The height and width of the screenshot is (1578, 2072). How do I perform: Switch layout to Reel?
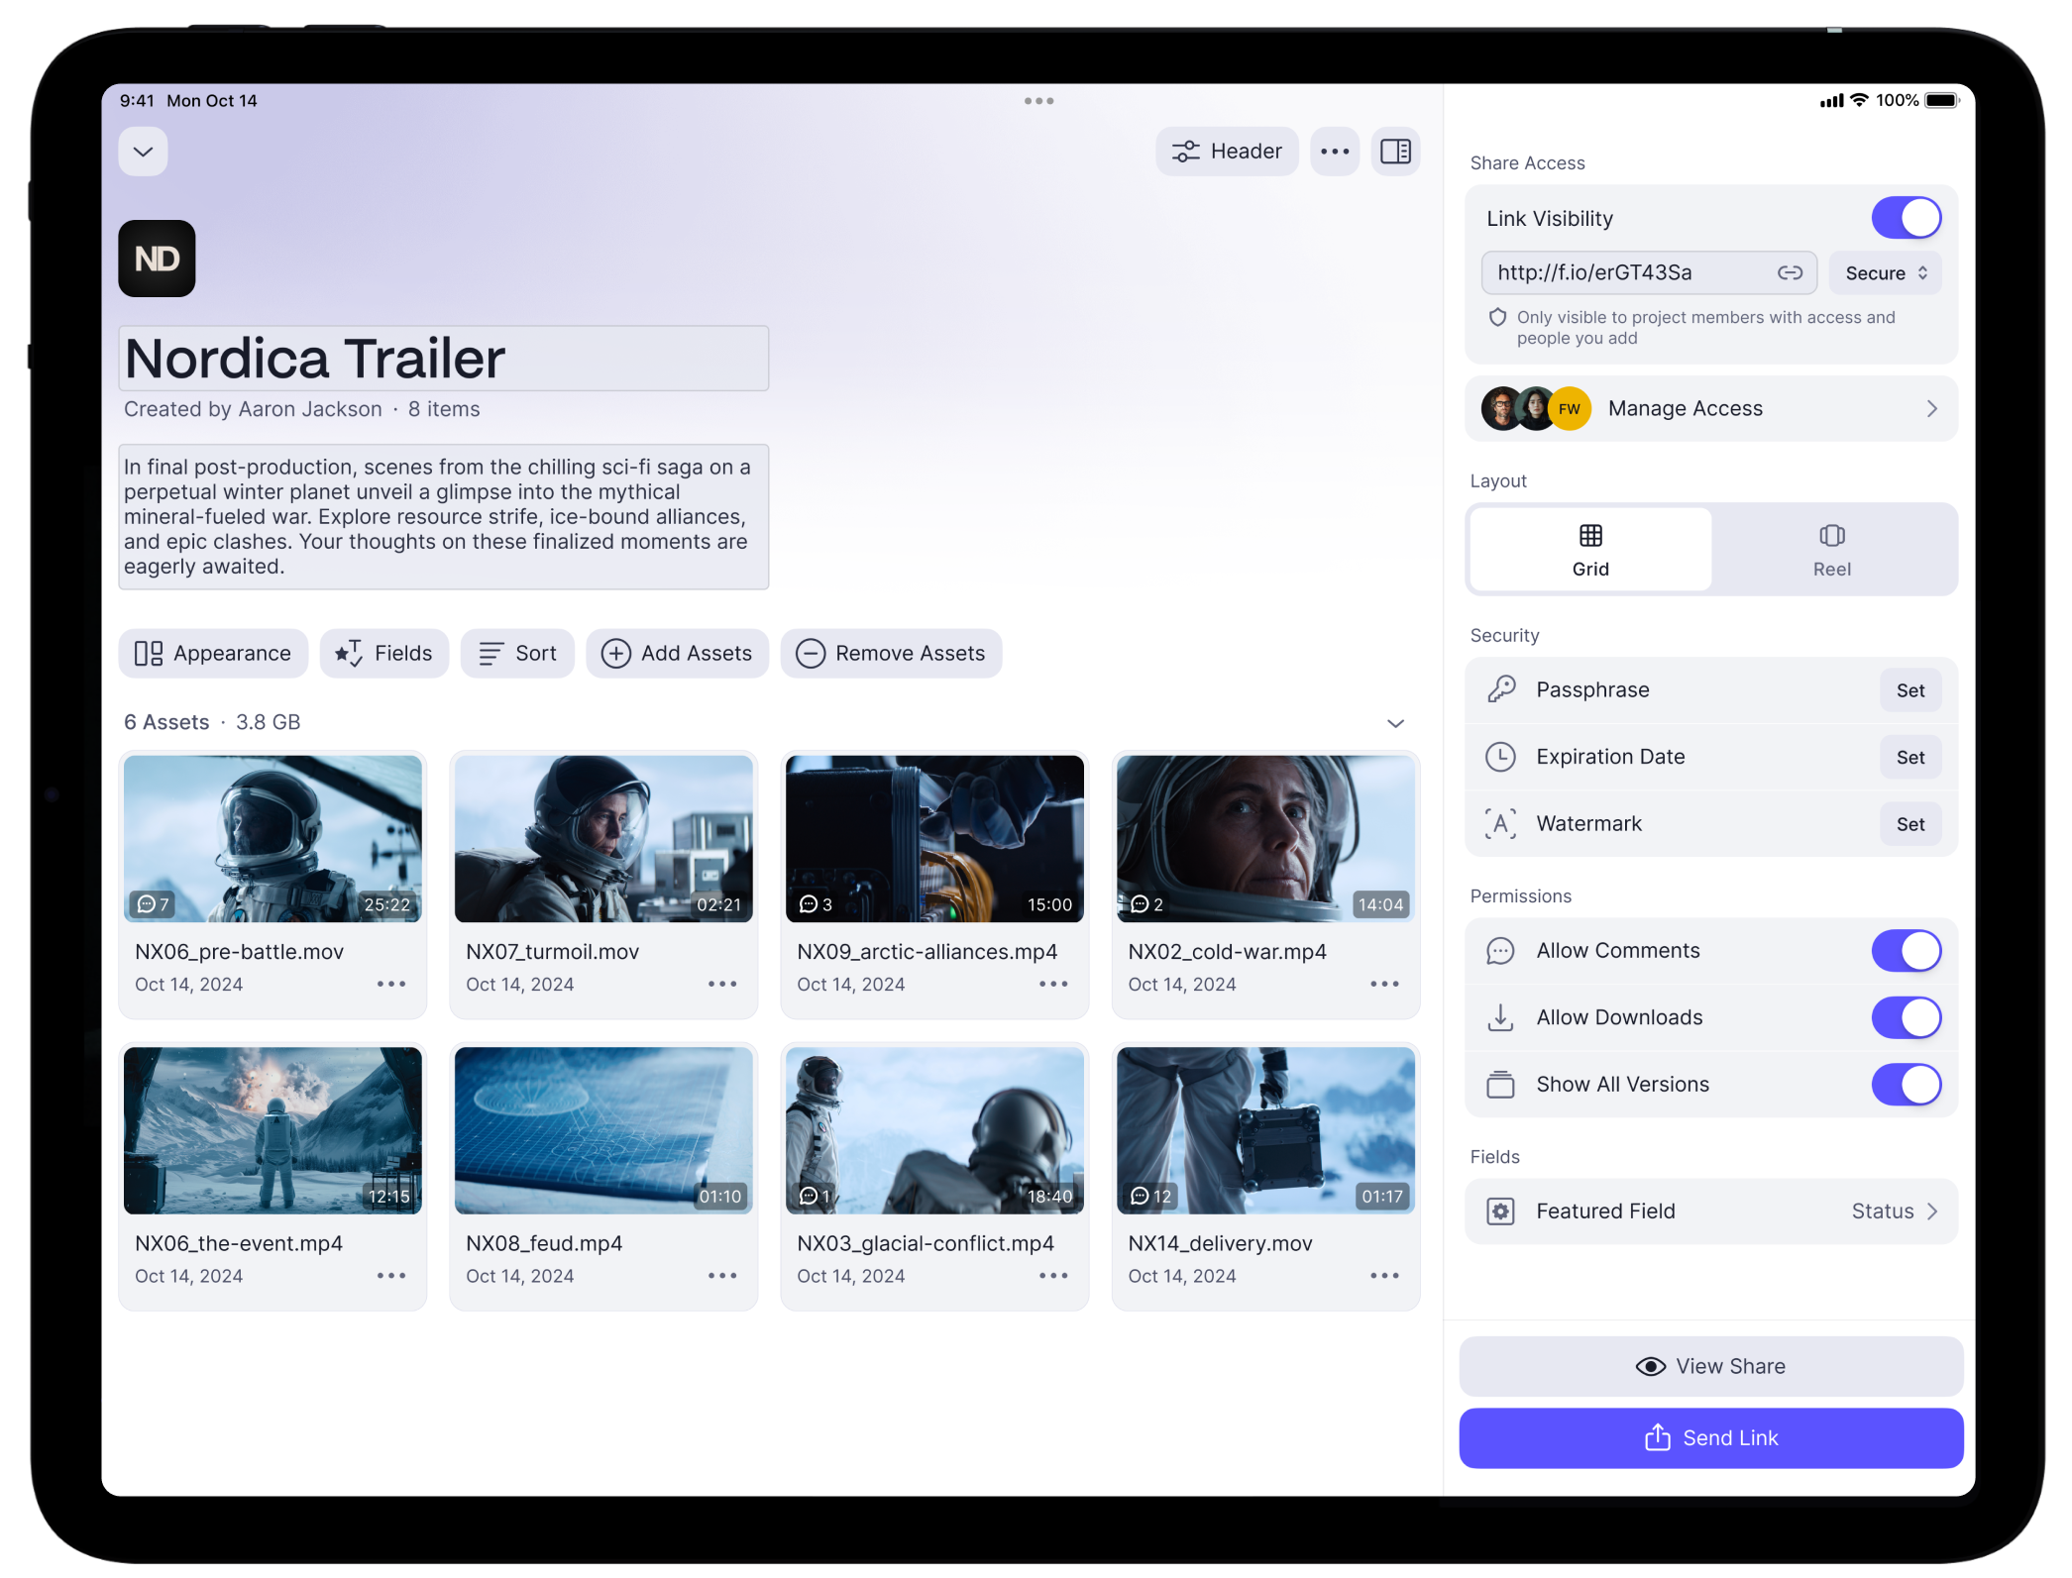click(1831, 550)
